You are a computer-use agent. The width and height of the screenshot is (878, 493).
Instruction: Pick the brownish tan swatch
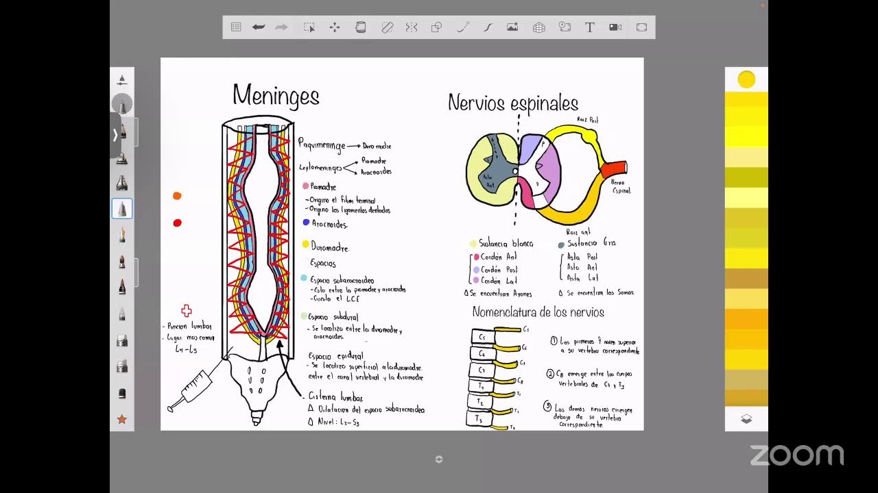tap(746, 279)
